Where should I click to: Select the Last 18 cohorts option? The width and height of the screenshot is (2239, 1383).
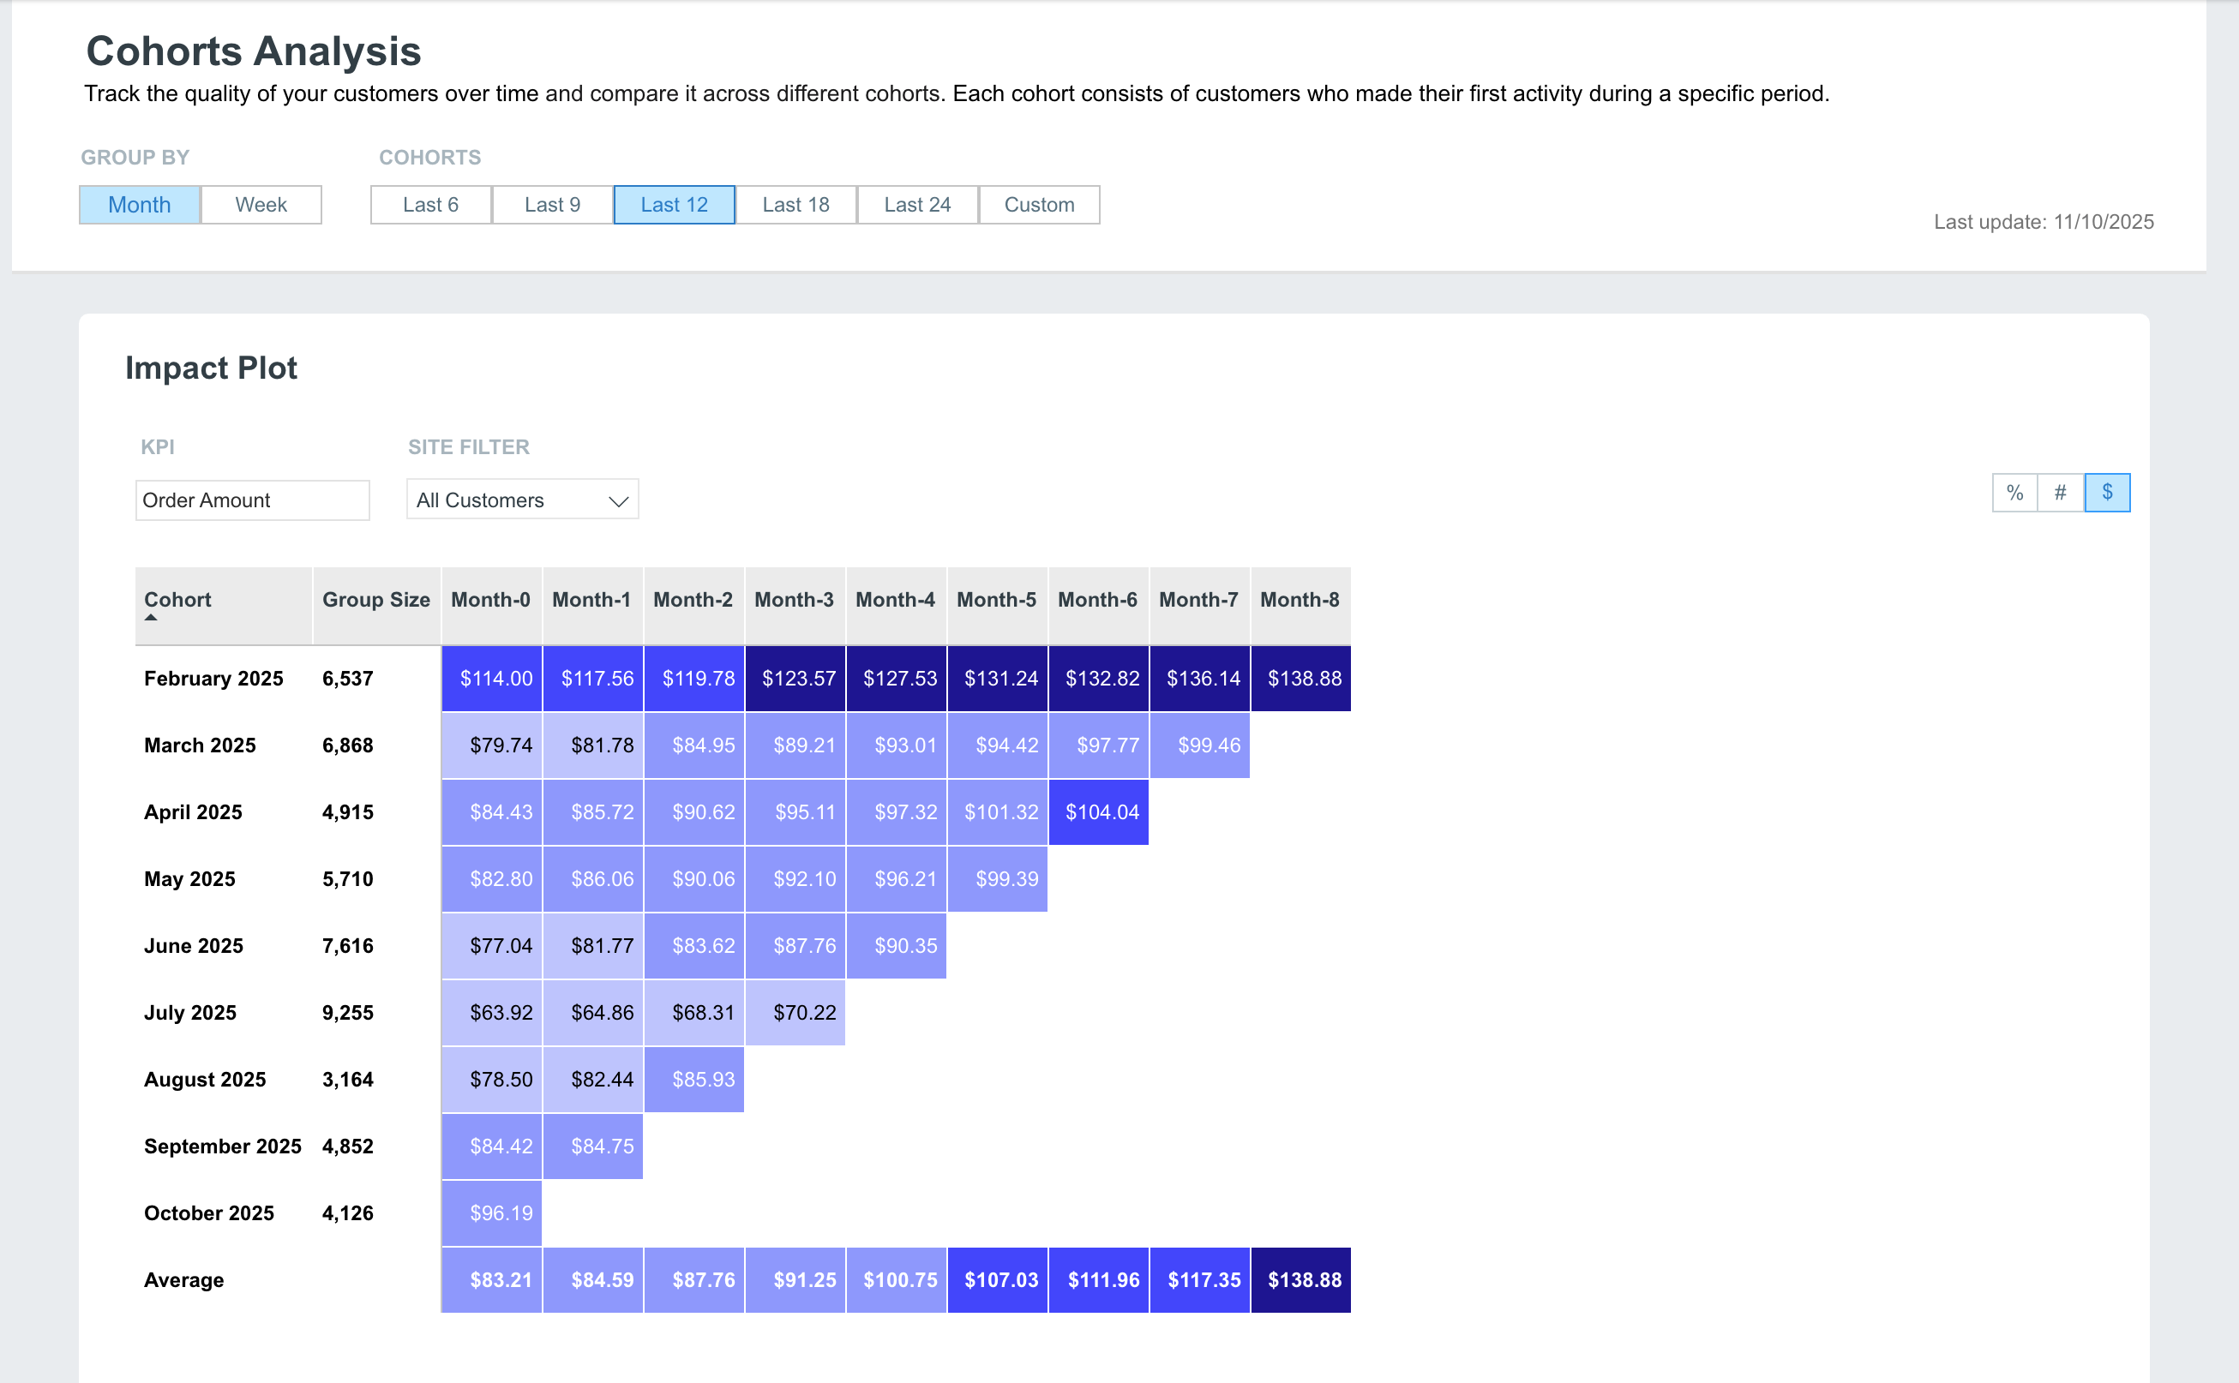[796, 205]
